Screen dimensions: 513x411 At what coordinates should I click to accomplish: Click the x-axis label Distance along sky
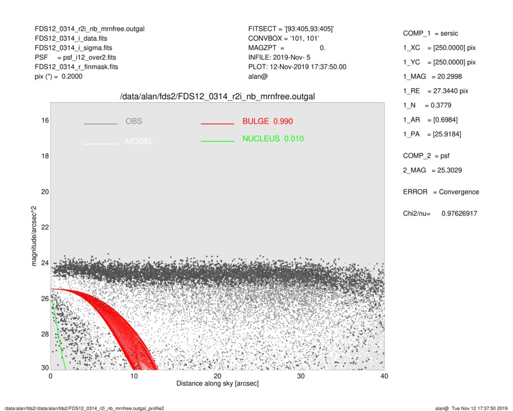pyautogui.click(x=217, y=384)
